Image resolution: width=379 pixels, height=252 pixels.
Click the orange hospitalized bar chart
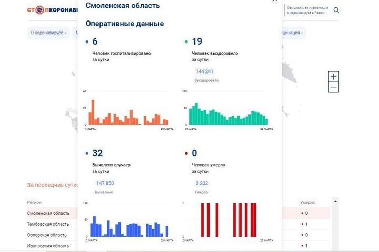pos(127,113)
